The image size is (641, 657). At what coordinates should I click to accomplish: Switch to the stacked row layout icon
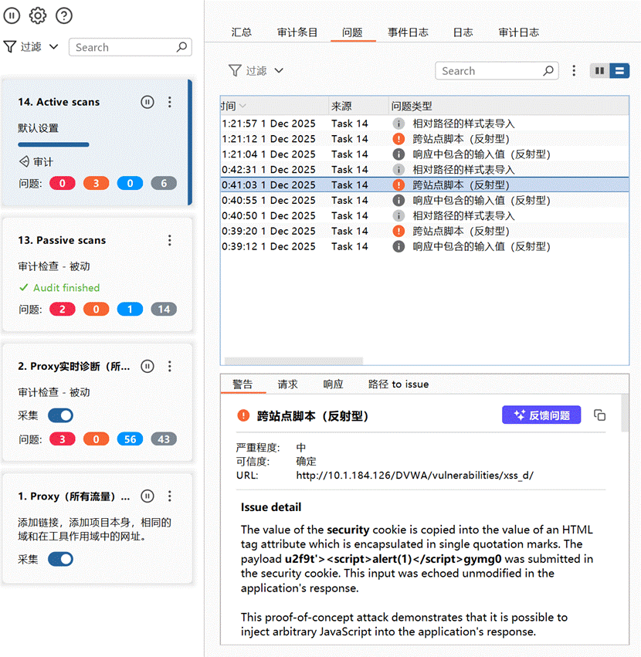pos(619,70)
